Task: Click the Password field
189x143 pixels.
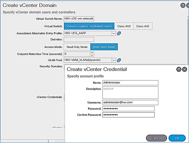Action: click(x=128, y=108)
